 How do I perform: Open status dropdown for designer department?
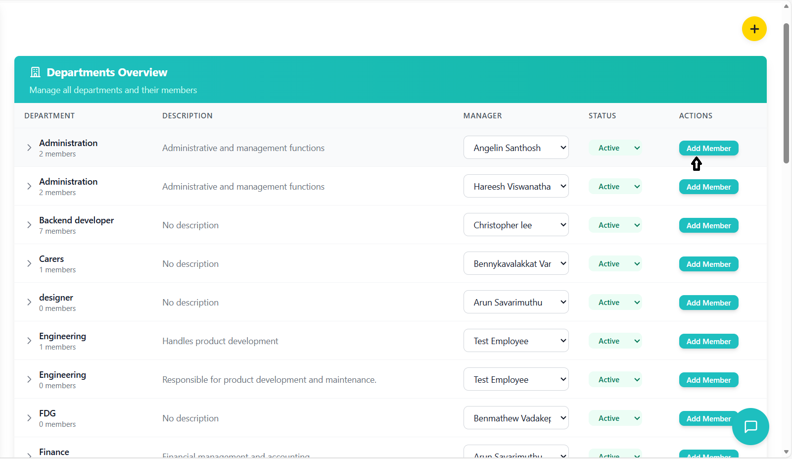pyautogui.click(x=615, y=303)
